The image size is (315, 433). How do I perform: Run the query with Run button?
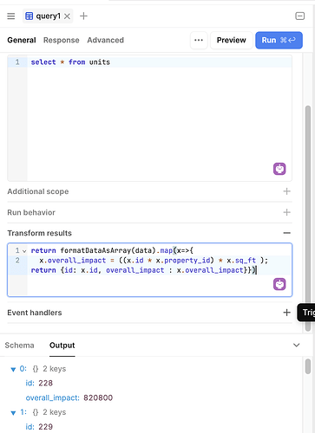[279, 40]
